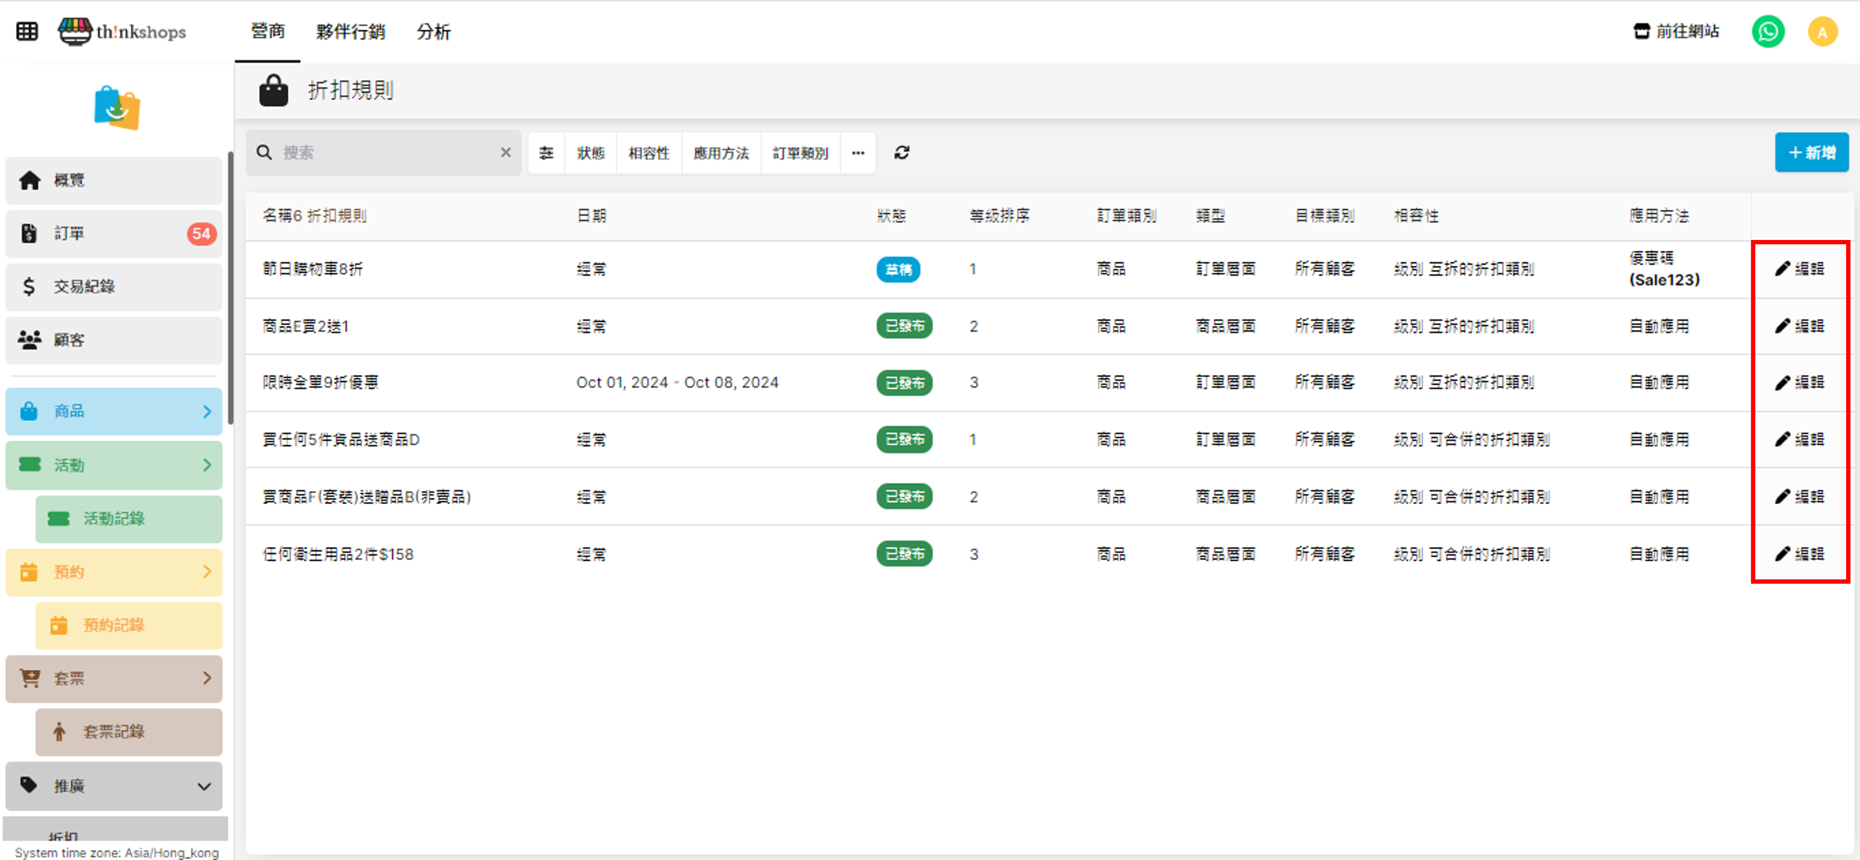This screenshot has height=860, width=1860.
Task: Clear the search box with X icon
Action: (505, 152)
